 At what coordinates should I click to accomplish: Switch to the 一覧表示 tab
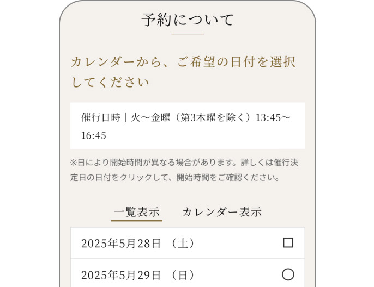pyautogui.click(x=136, y=212)
